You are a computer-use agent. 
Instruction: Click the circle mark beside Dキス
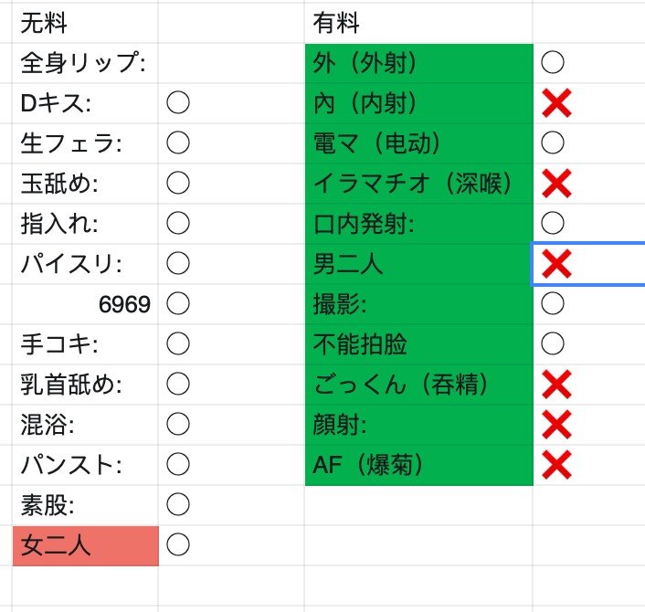pos(178,103)
